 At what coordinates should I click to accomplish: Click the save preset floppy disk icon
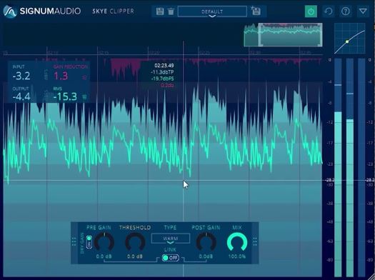point(160,11)
